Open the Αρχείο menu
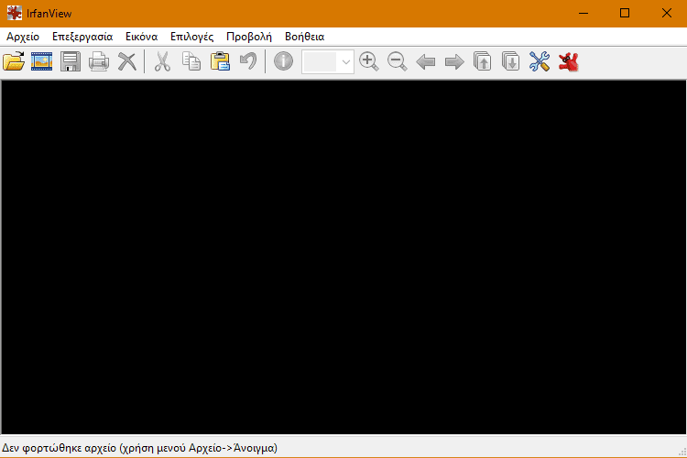The height and width of the screenshot is (458, 687). pos(23,37)
